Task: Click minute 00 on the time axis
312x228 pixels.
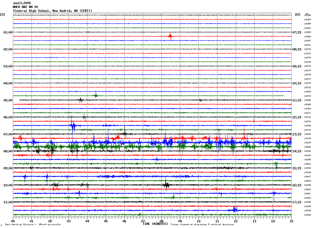Action: [x=13, y=221]
